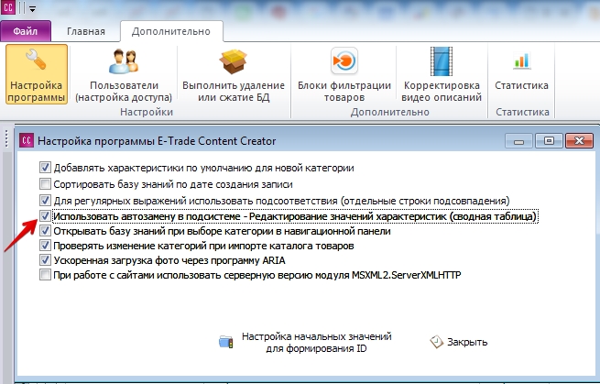The height and width of the screenshot is (384, 600).
Task: Enable MSXML2.ServerXMLHTTP server version checkbox
Action: (x=45, y=275)
